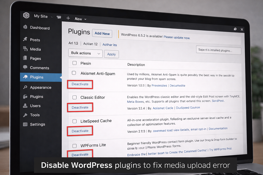Click the Apply button
Viewport: 263px width, 175px height.
(x=111, y=54)
